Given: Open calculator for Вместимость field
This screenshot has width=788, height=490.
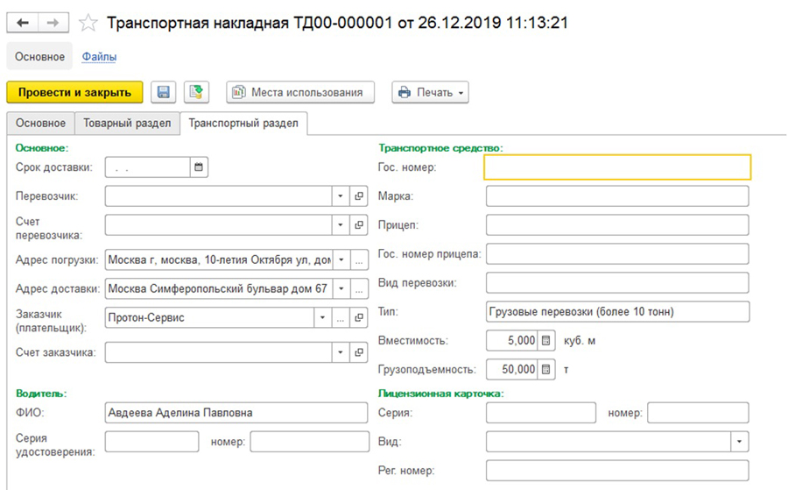Looking at the screenshot, I should [545, 340].
